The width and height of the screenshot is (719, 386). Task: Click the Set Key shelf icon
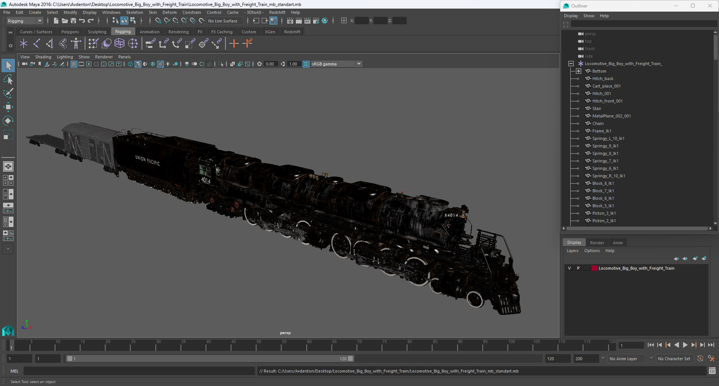pyautogui.click(x=234, y=44)
